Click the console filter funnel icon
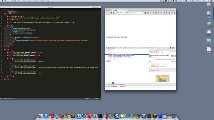This screenshot has width=214, height=120. pyautogui.click(x=109, y=87)
